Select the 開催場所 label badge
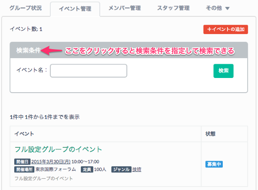This screenshot has width=258, height=190. click(24, 169)
